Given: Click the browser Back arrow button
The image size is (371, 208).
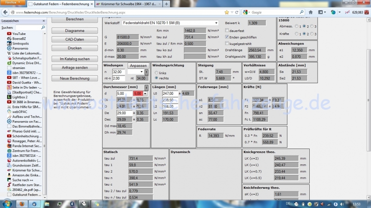Looking at the screenshot, I should point(5,12).
